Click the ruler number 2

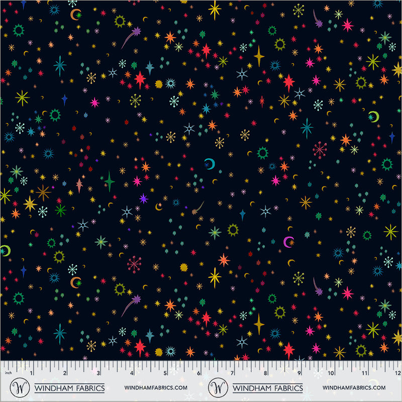coord(65,373)
